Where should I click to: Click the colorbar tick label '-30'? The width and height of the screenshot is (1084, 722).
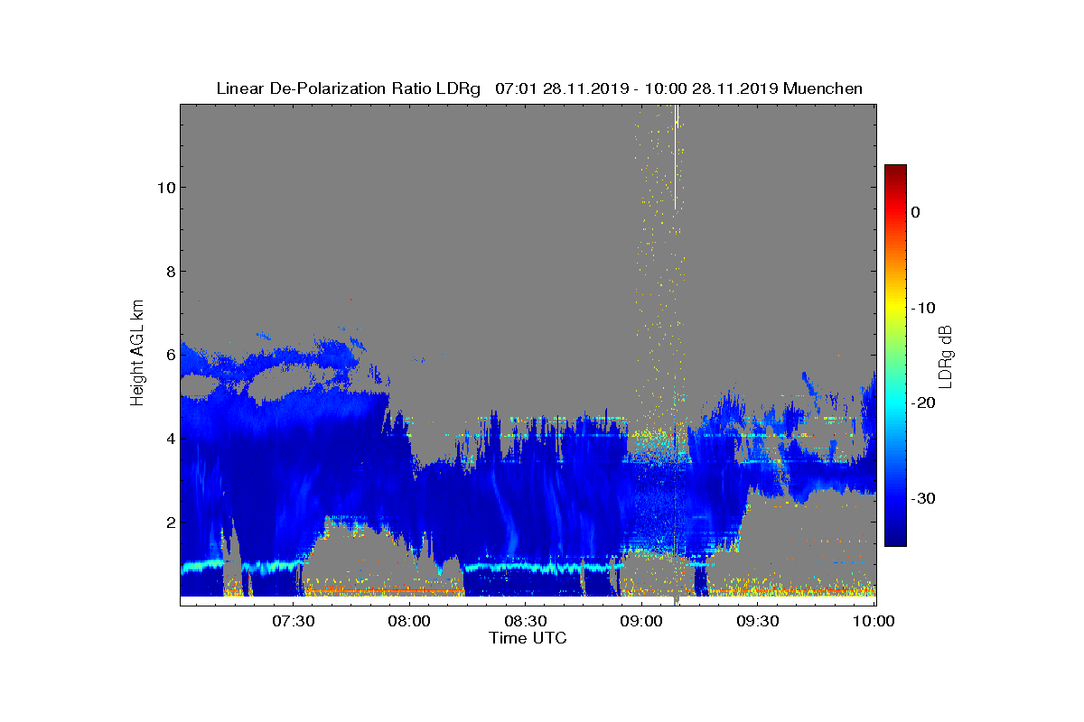coord(922,499)
